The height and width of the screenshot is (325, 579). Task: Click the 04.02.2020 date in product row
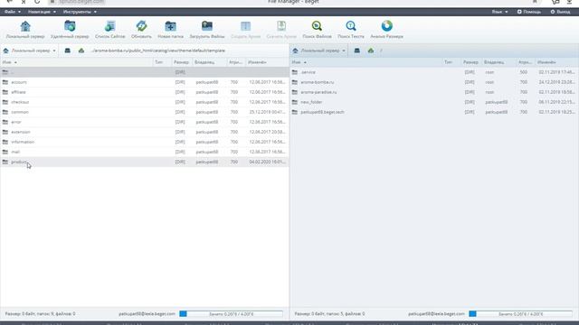pos(267,162)
